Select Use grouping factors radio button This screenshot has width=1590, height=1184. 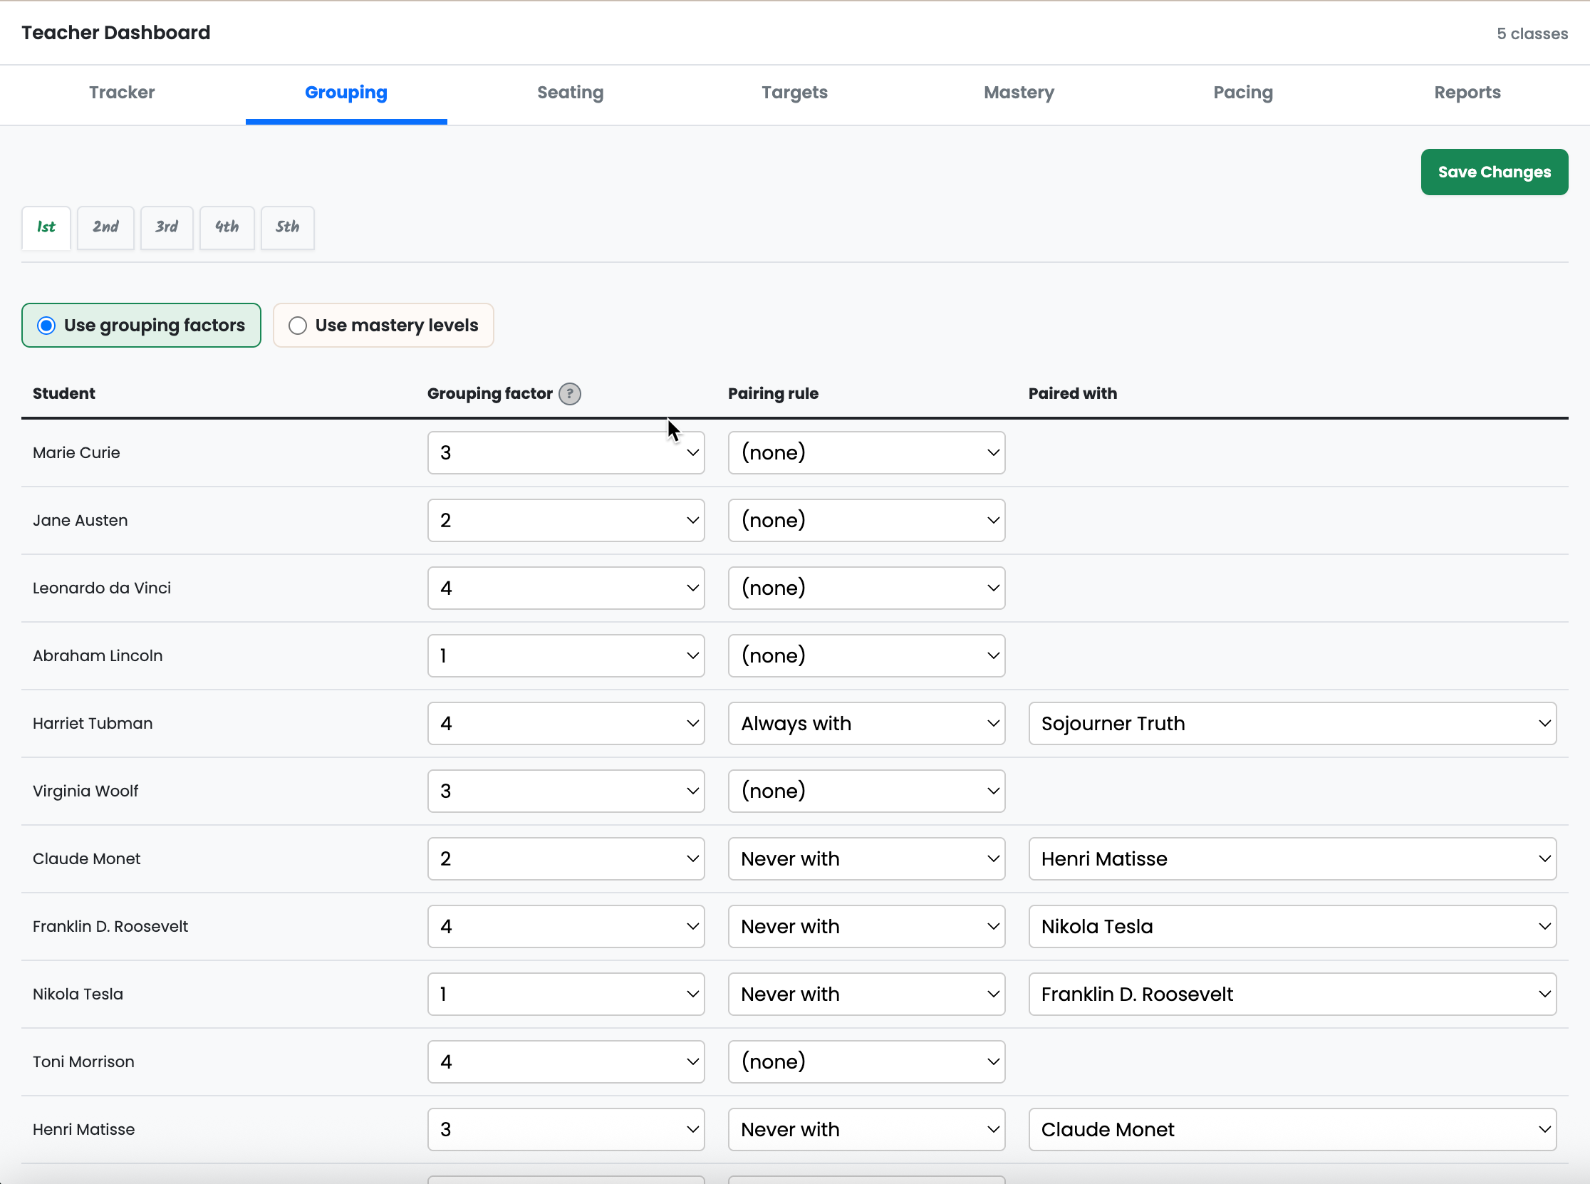pyautogui.click(x=46, y=326)
